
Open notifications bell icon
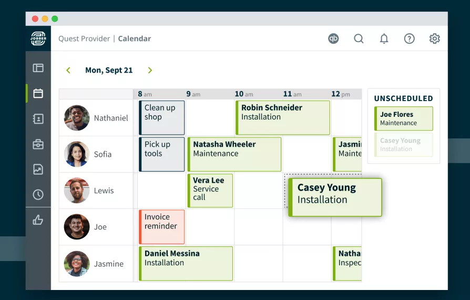point(384,38)
